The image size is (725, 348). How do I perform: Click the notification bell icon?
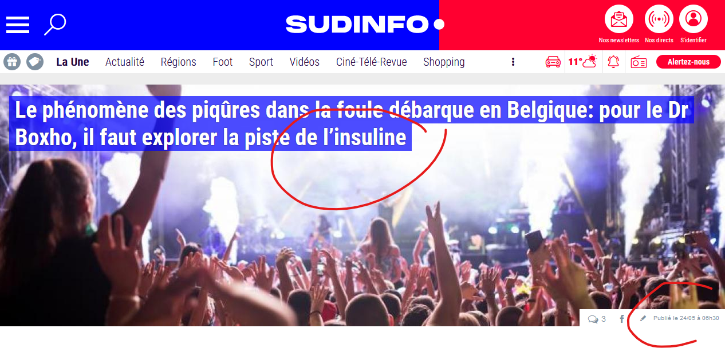[613, 62]
